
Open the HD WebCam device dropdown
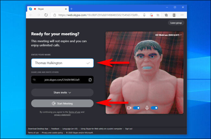(x=168, y=35)
